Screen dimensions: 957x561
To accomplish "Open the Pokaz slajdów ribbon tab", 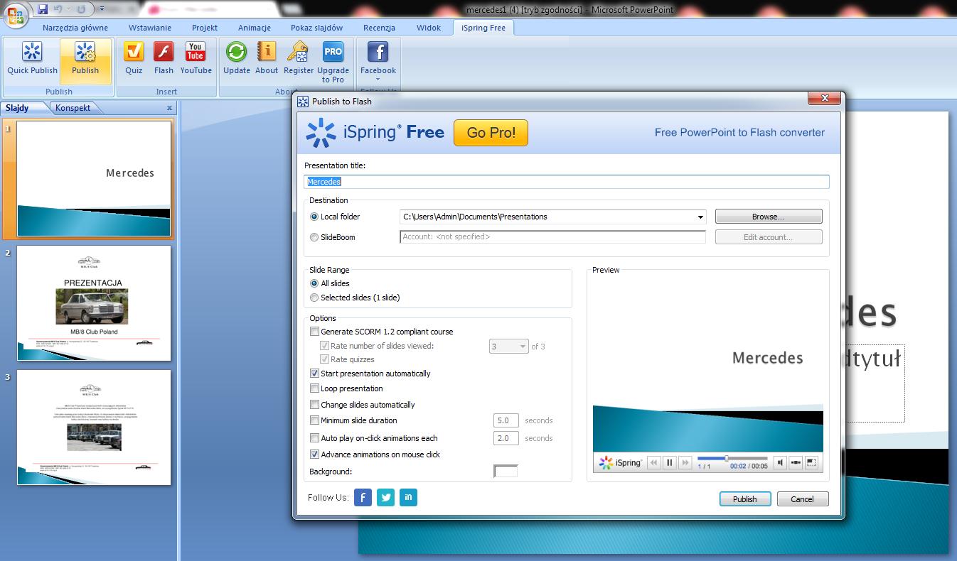I will coord(316,28).
